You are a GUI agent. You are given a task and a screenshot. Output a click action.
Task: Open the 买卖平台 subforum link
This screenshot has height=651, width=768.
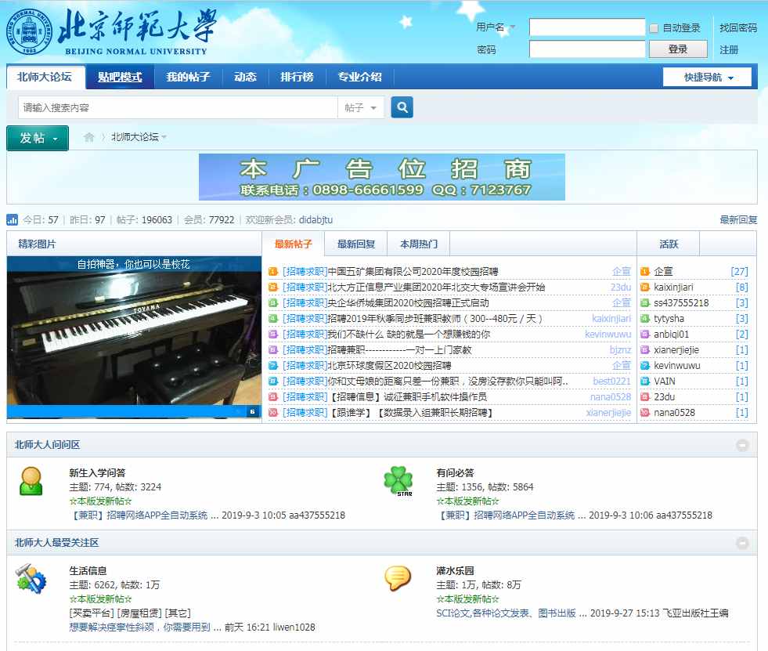[x=92, y=613]
